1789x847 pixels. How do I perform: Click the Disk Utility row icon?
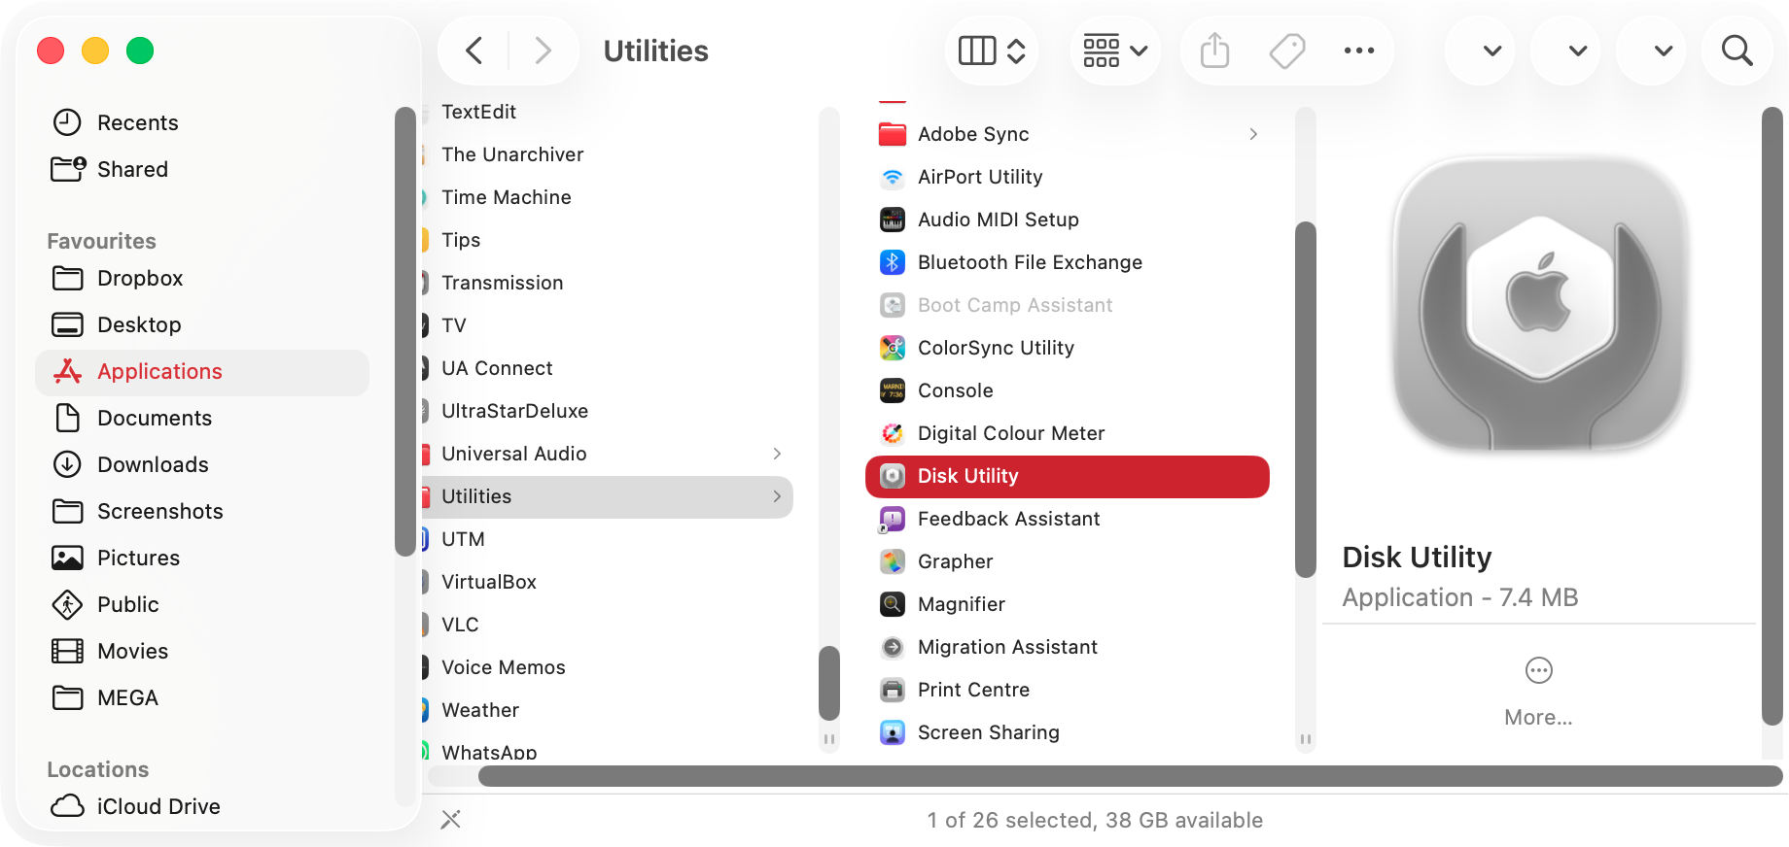tap(893, 476)
